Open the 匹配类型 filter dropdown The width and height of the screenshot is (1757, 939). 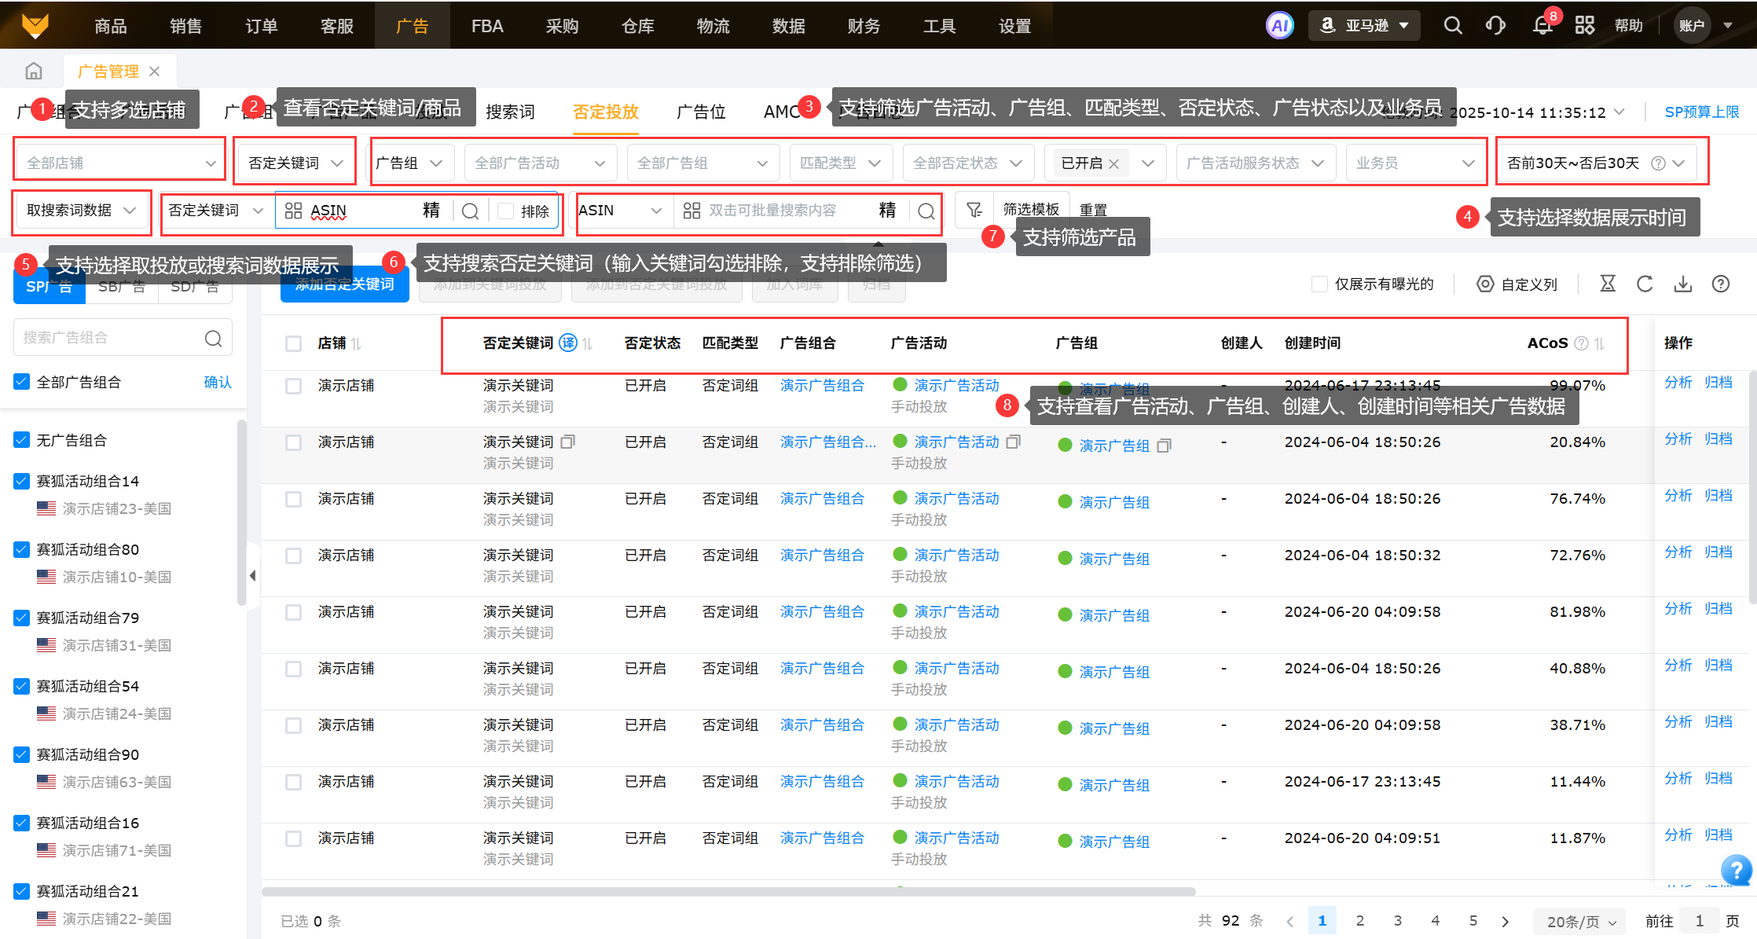coord(840,163)
